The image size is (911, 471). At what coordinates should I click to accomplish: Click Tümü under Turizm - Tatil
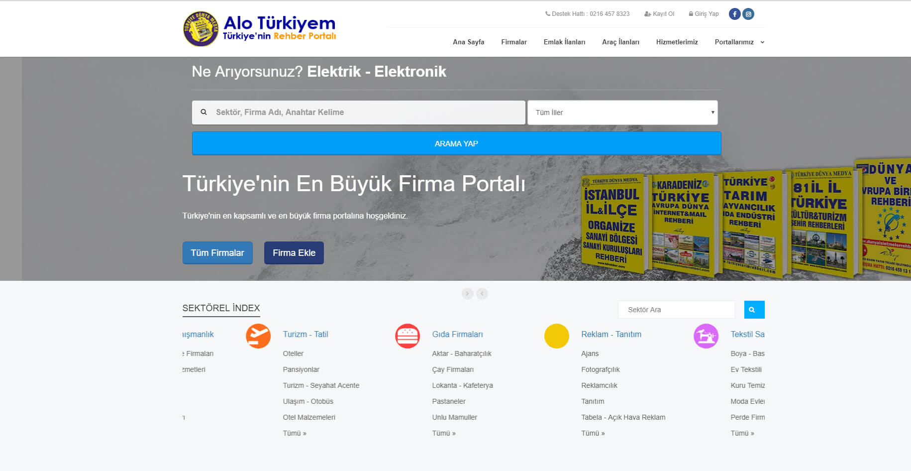tap(295, 433)
